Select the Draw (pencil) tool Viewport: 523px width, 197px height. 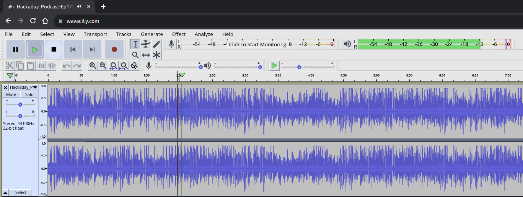(156, 44)
